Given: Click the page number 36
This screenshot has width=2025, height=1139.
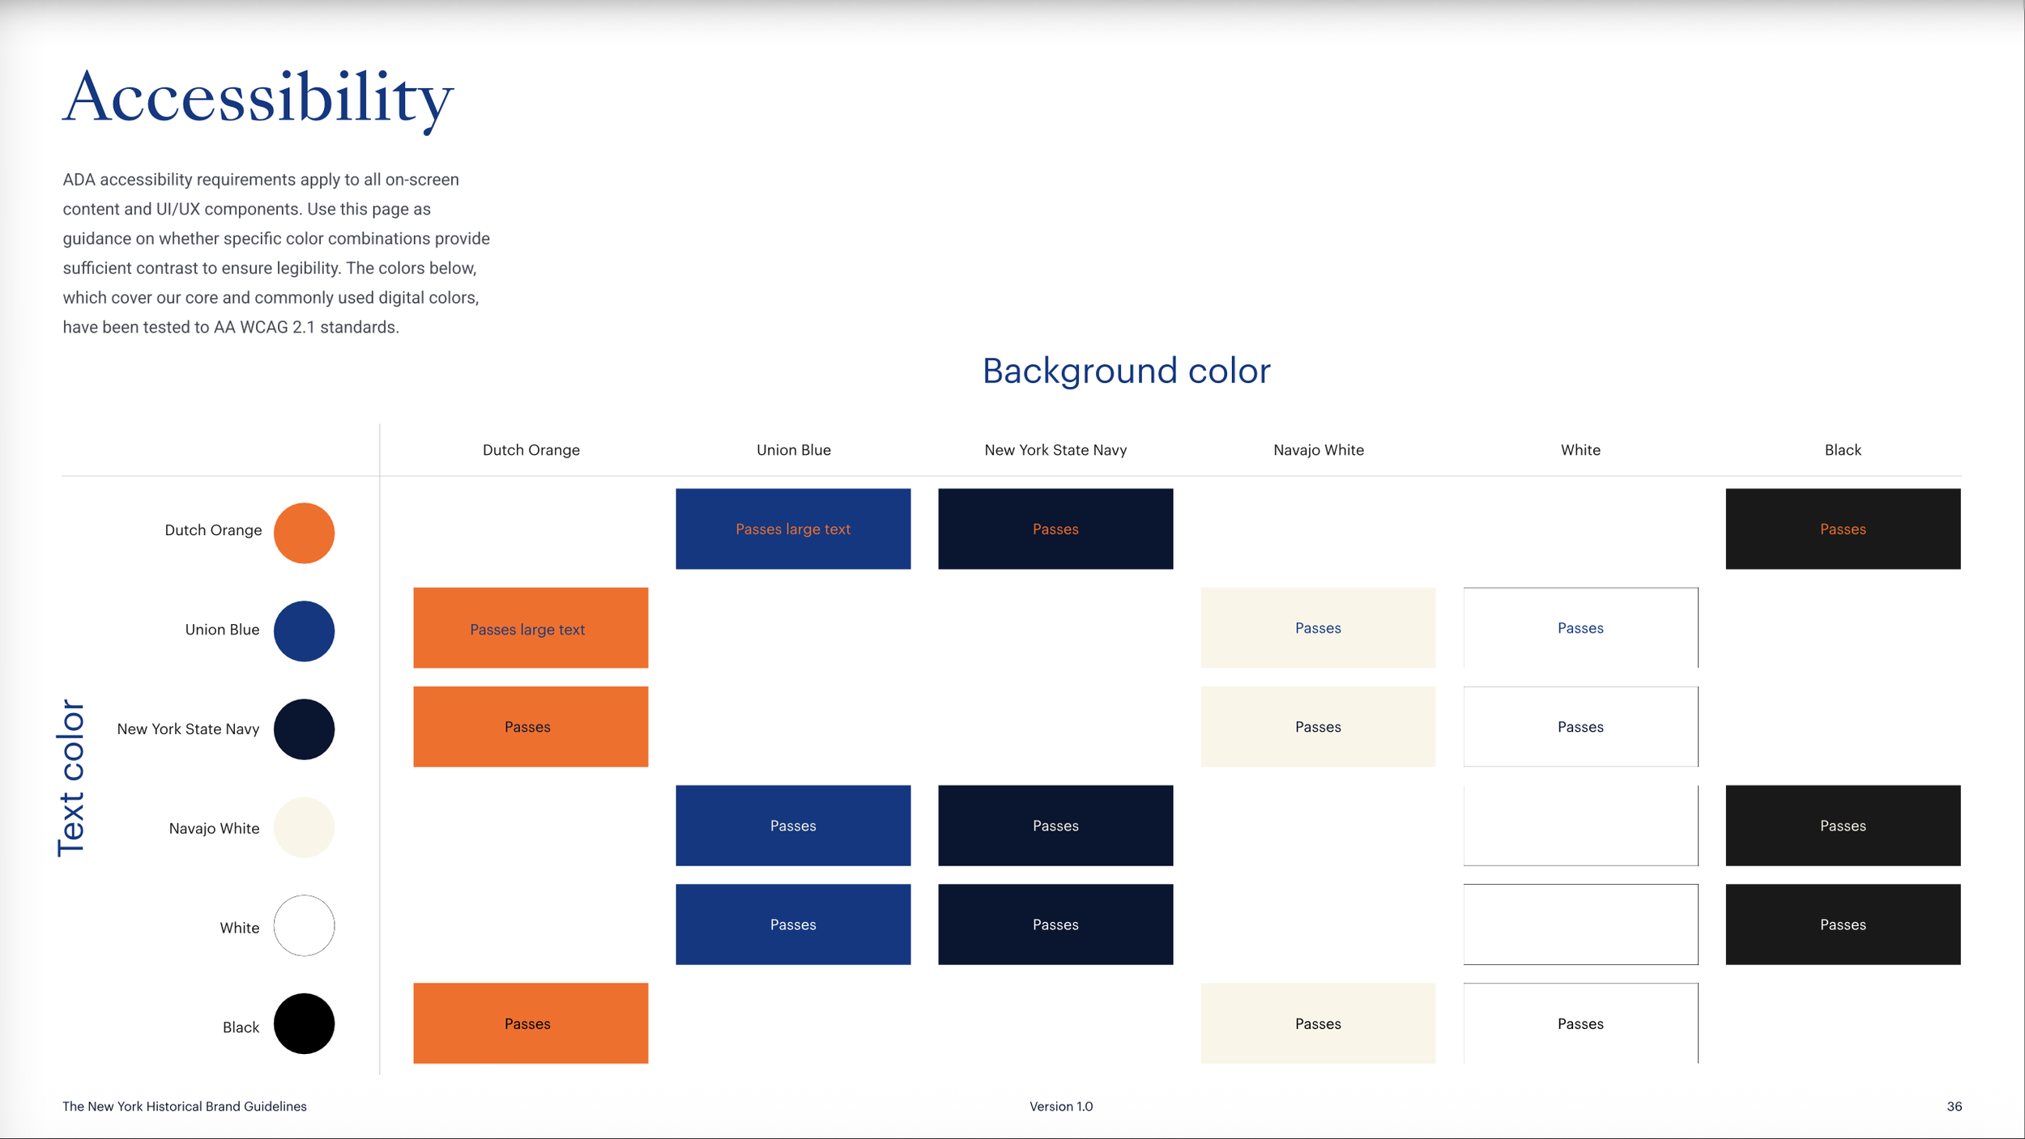Looking at the screenshot, I should coord(1954,1107).
